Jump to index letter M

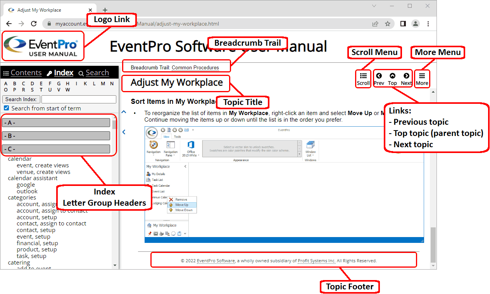pyautogui.click(x=103, y=84)
